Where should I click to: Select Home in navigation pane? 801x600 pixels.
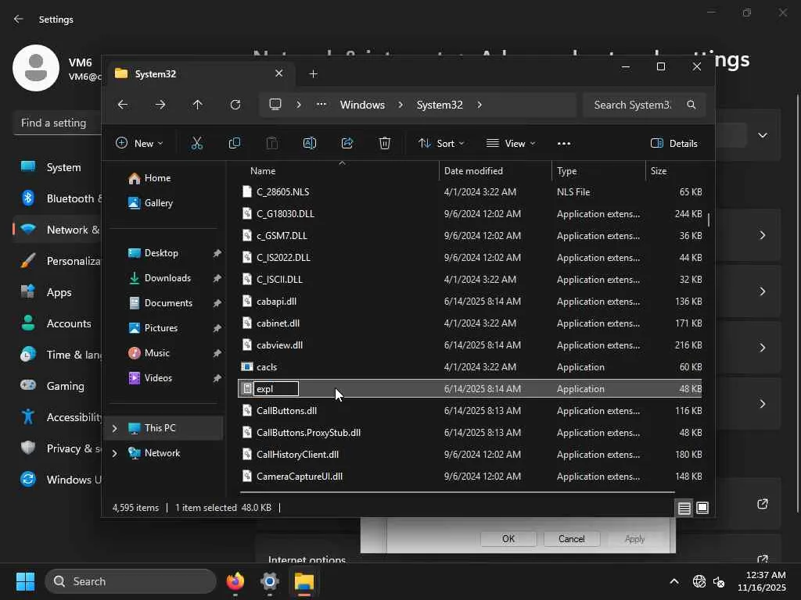[x=157, y=178]
